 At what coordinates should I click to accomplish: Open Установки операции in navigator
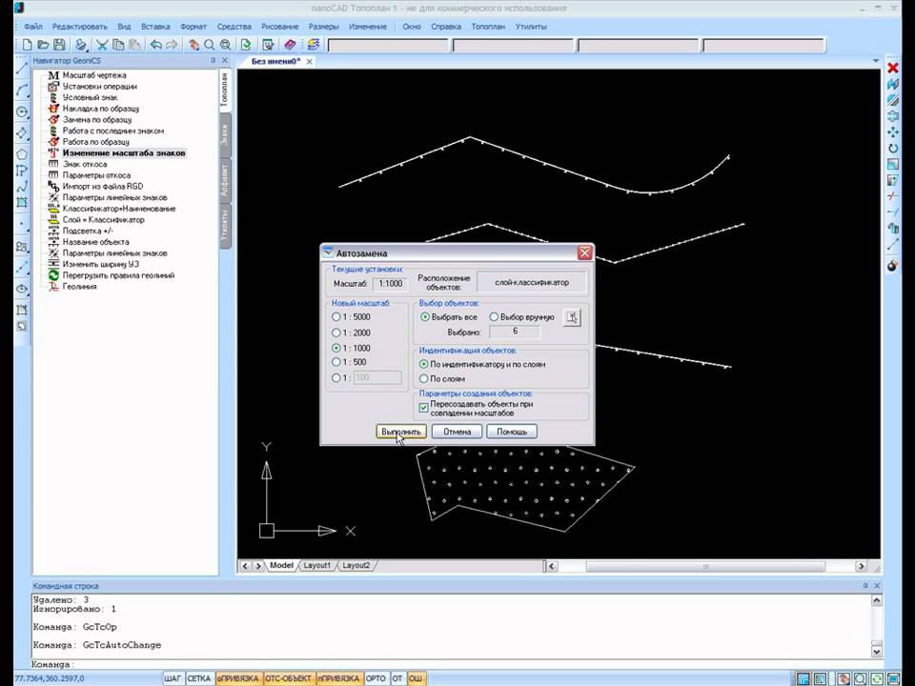click(x=100, y=87)
